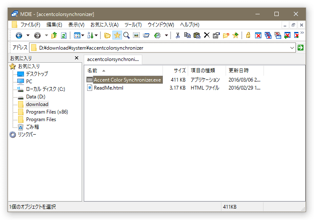The image size is (314, 220).
Task: Open the Back history dropdown arrow
Action: 28,35
